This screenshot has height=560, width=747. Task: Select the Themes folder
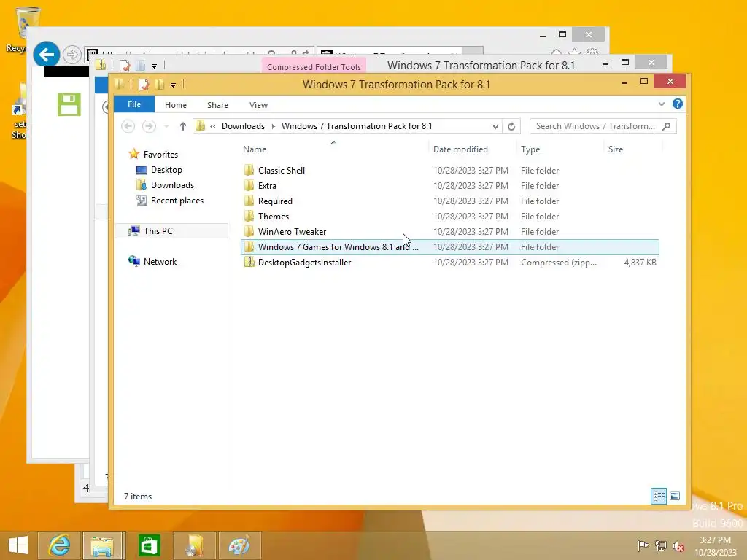pyautogui.click(x=273, y=216)
